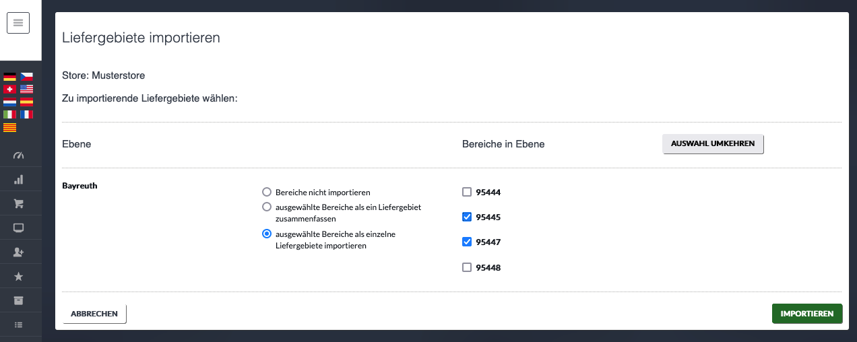Screen dimensions: 857x342
Task: Open the hamburger menu button
Action: [x=18, y=23]
